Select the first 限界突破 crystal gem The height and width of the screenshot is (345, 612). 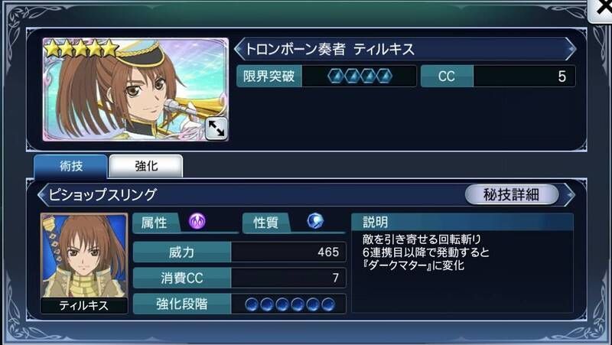335,76
